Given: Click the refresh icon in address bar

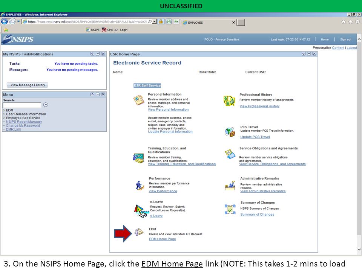Looking at the screenshot, I should [x=176, y=22].
